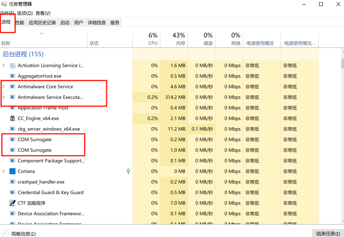Click the Activation Licensing Service process icon

click(12, 65)
